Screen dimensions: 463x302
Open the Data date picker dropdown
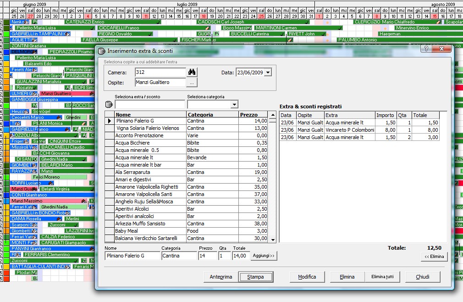click(x=268, y=73)
